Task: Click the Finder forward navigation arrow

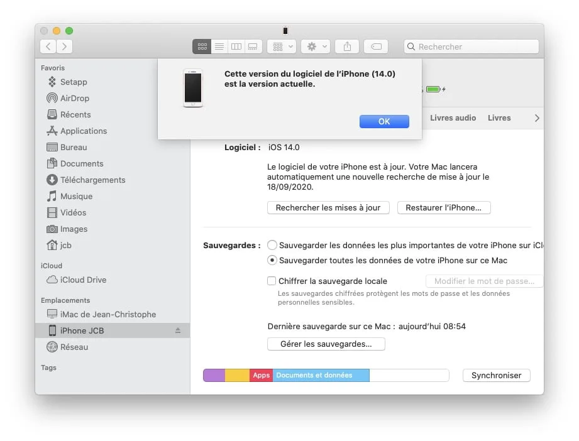Action: (x=64, y=46)
